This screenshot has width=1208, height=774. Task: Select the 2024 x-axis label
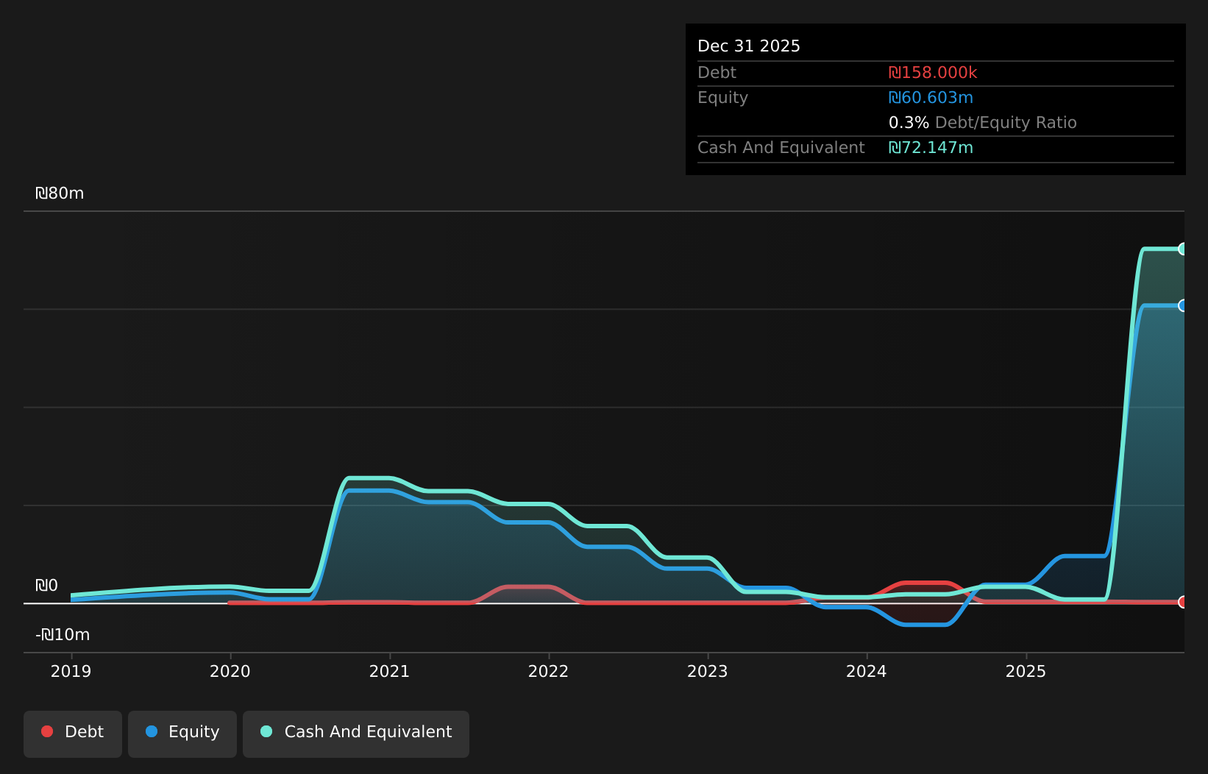(867, 671)
